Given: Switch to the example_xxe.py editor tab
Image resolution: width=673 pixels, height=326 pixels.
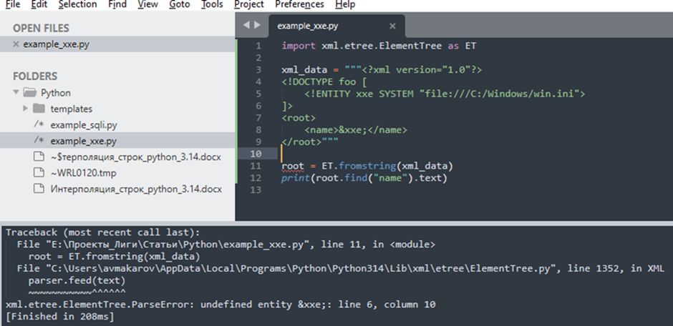Looking at the screenshot, I should [x=308, y=26].
